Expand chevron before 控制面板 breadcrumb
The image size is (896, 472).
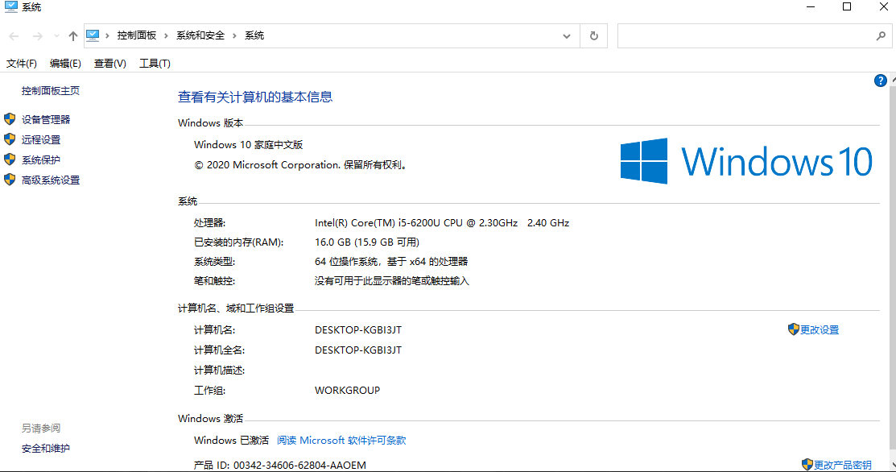[107, 36]
